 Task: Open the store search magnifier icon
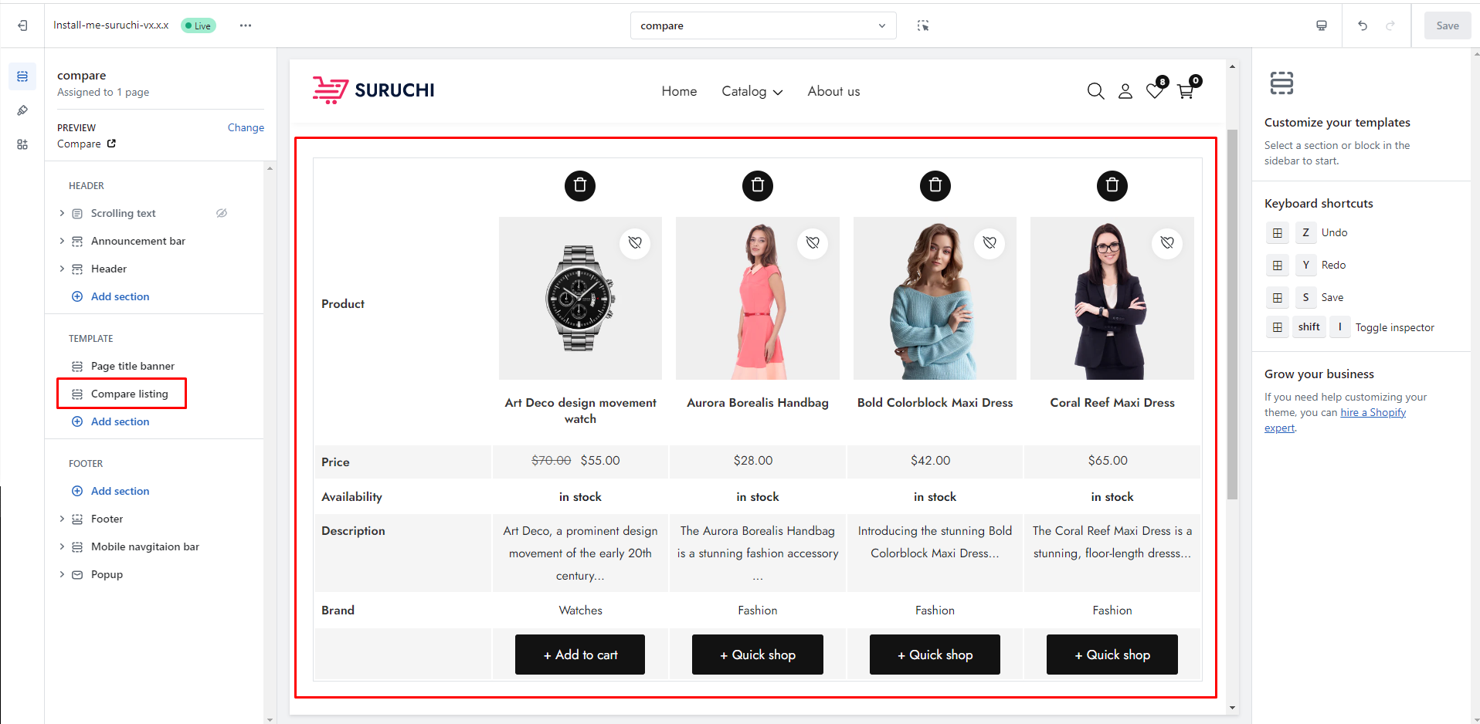click(x=1095, y=91)
